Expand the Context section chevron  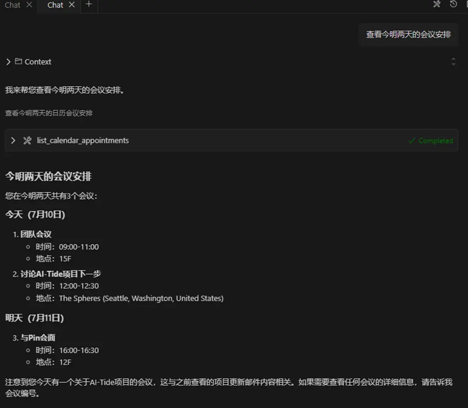pos(9,62)
